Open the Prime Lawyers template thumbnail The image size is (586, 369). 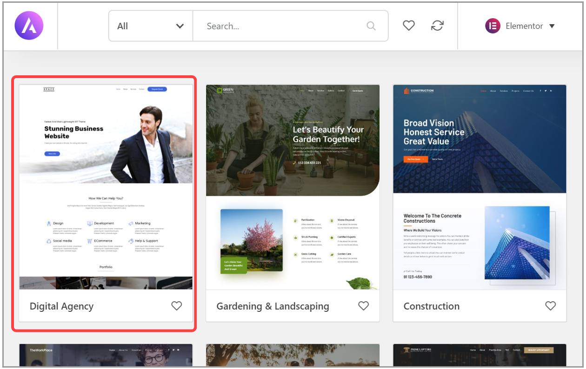point(480,355)
